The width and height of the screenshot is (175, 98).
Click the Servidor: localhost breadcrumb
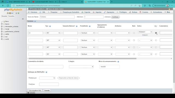click(37, 9)
